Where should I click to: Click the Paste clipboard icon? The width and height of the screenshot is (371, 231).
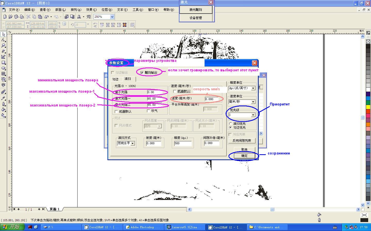coord(40,17)
